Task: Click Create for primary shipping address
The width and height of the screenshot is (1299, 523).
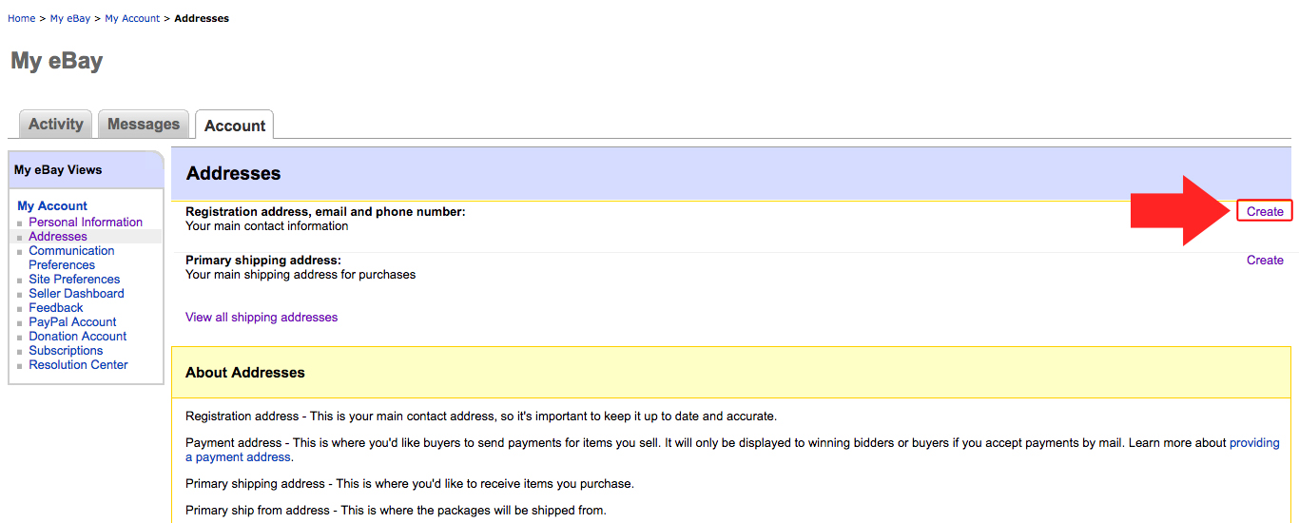Action: pyautogui.click(x=1265, y=261)
